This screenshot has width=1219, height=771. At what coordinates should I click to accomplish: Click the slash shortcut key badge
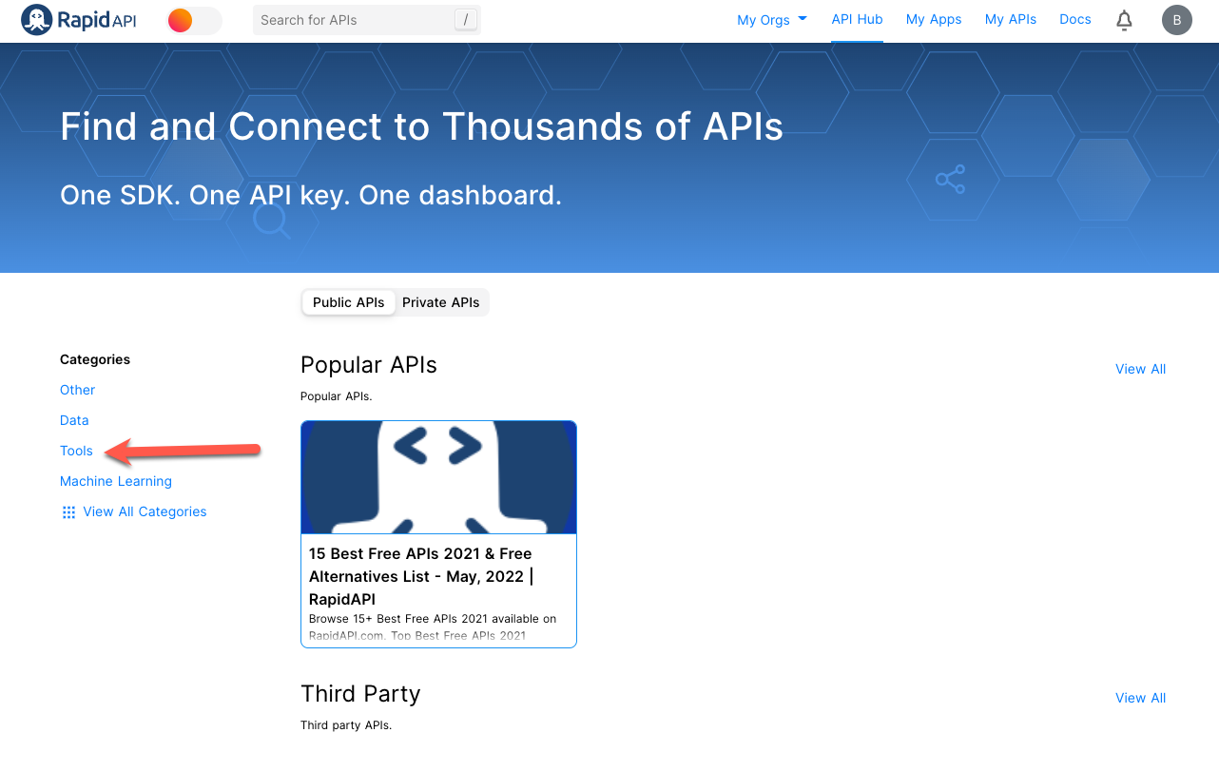pos(466,20)
